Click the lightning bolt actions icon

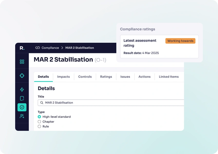click(22, 89)
